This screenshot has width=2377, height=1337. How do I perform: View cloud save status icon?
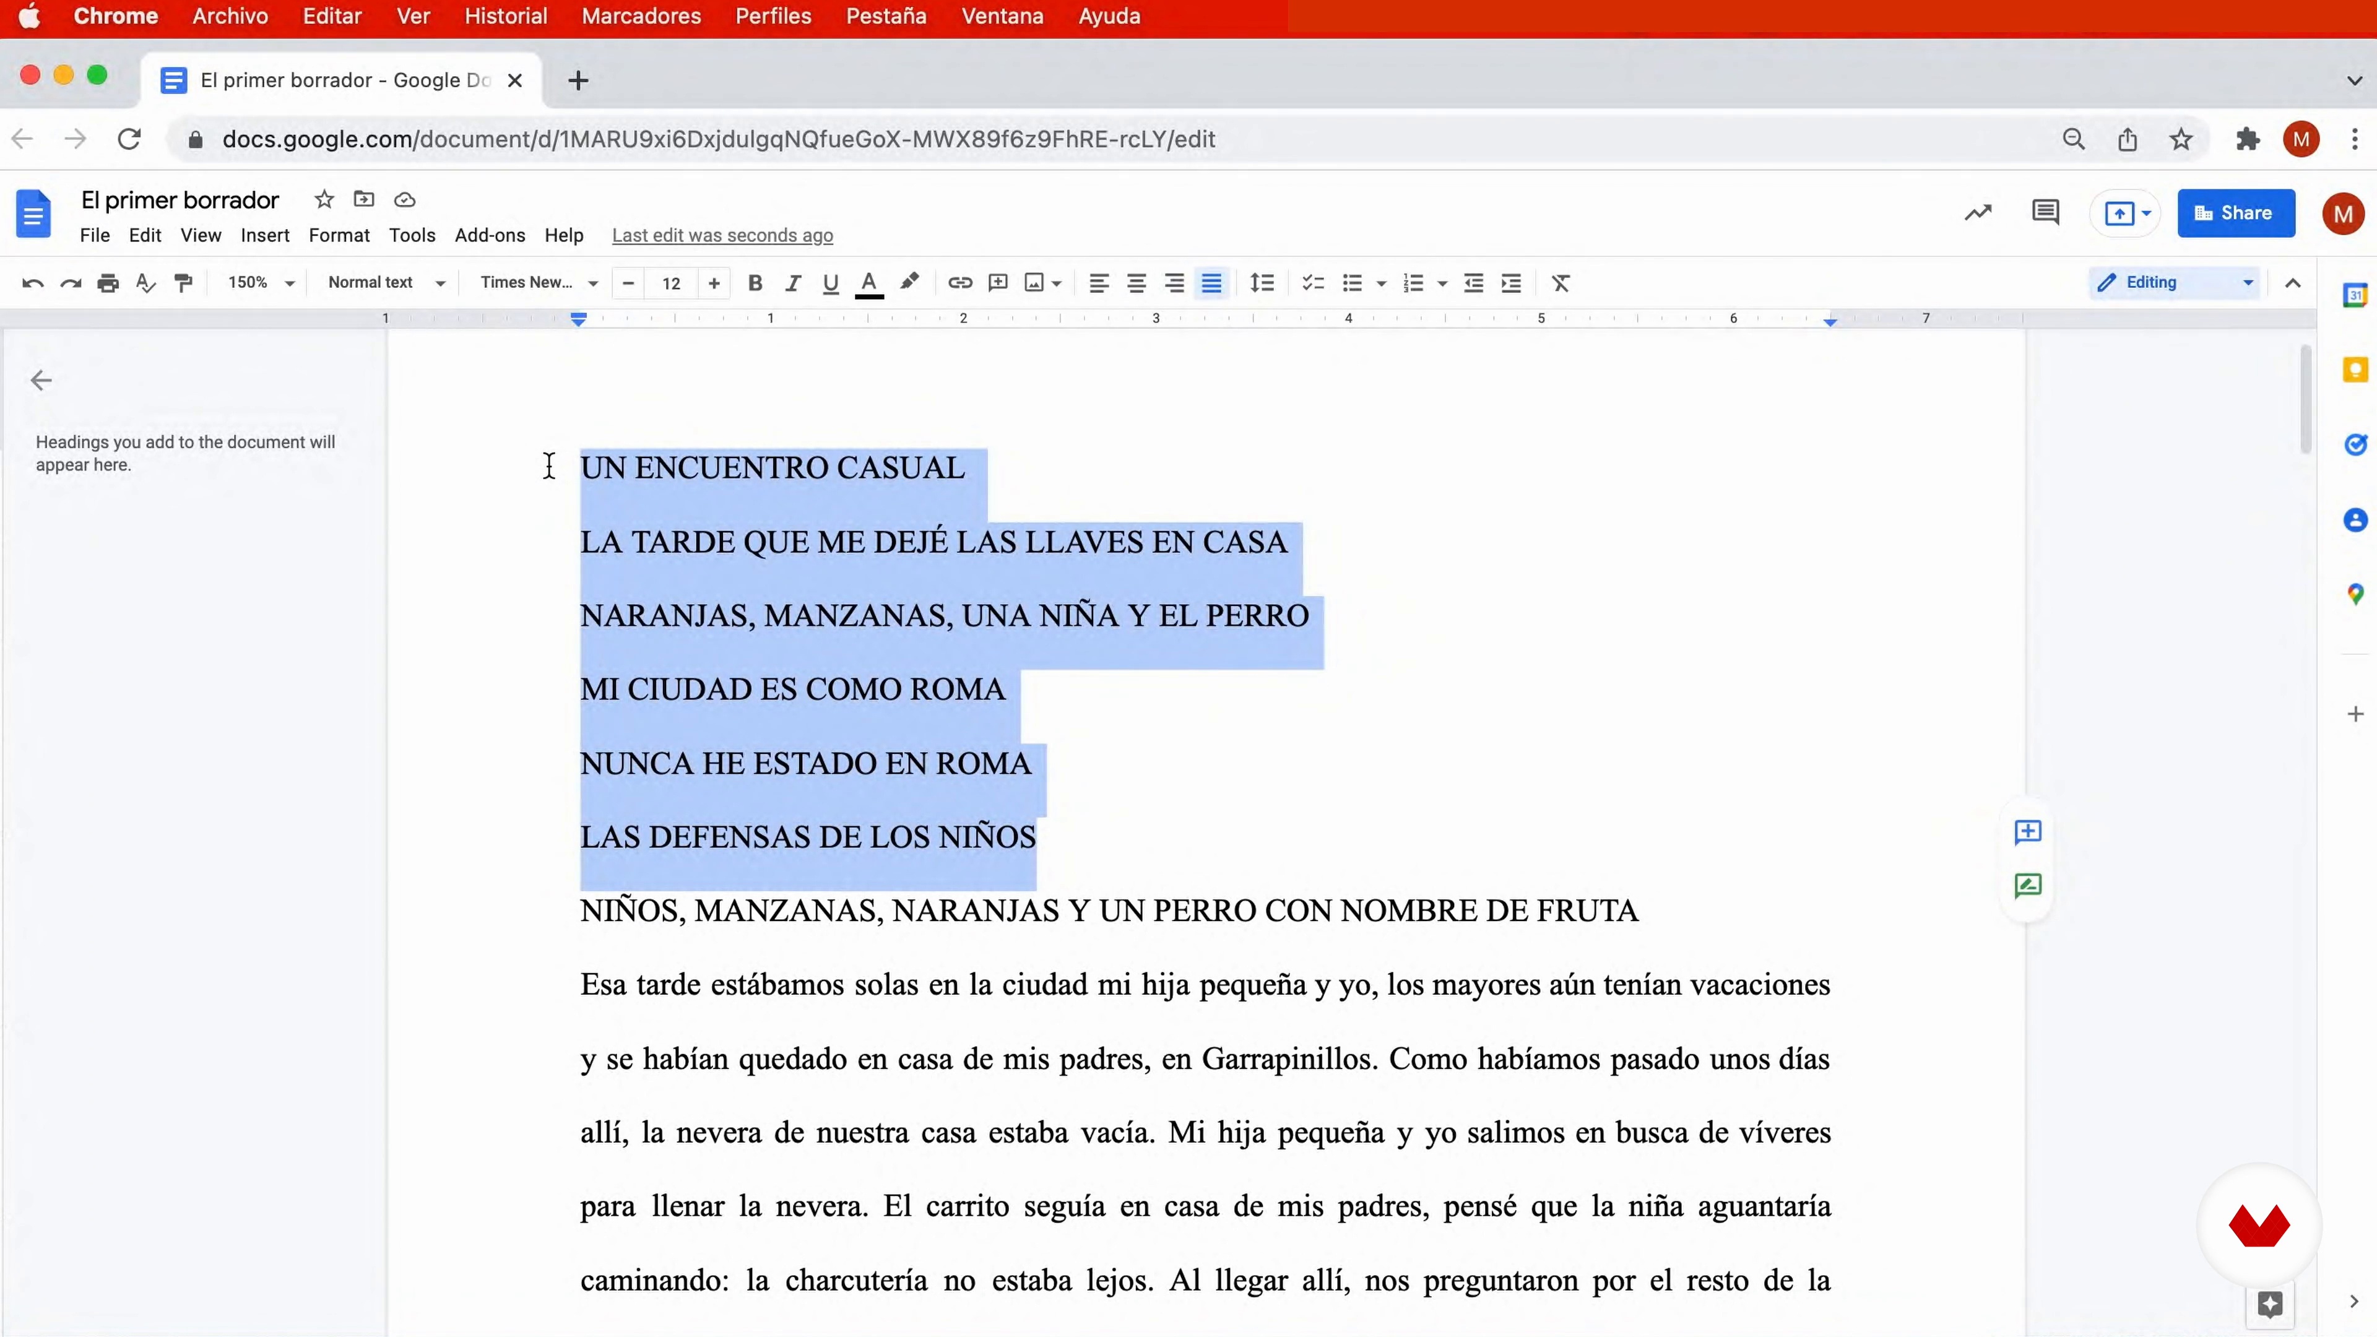click(404, 200)
